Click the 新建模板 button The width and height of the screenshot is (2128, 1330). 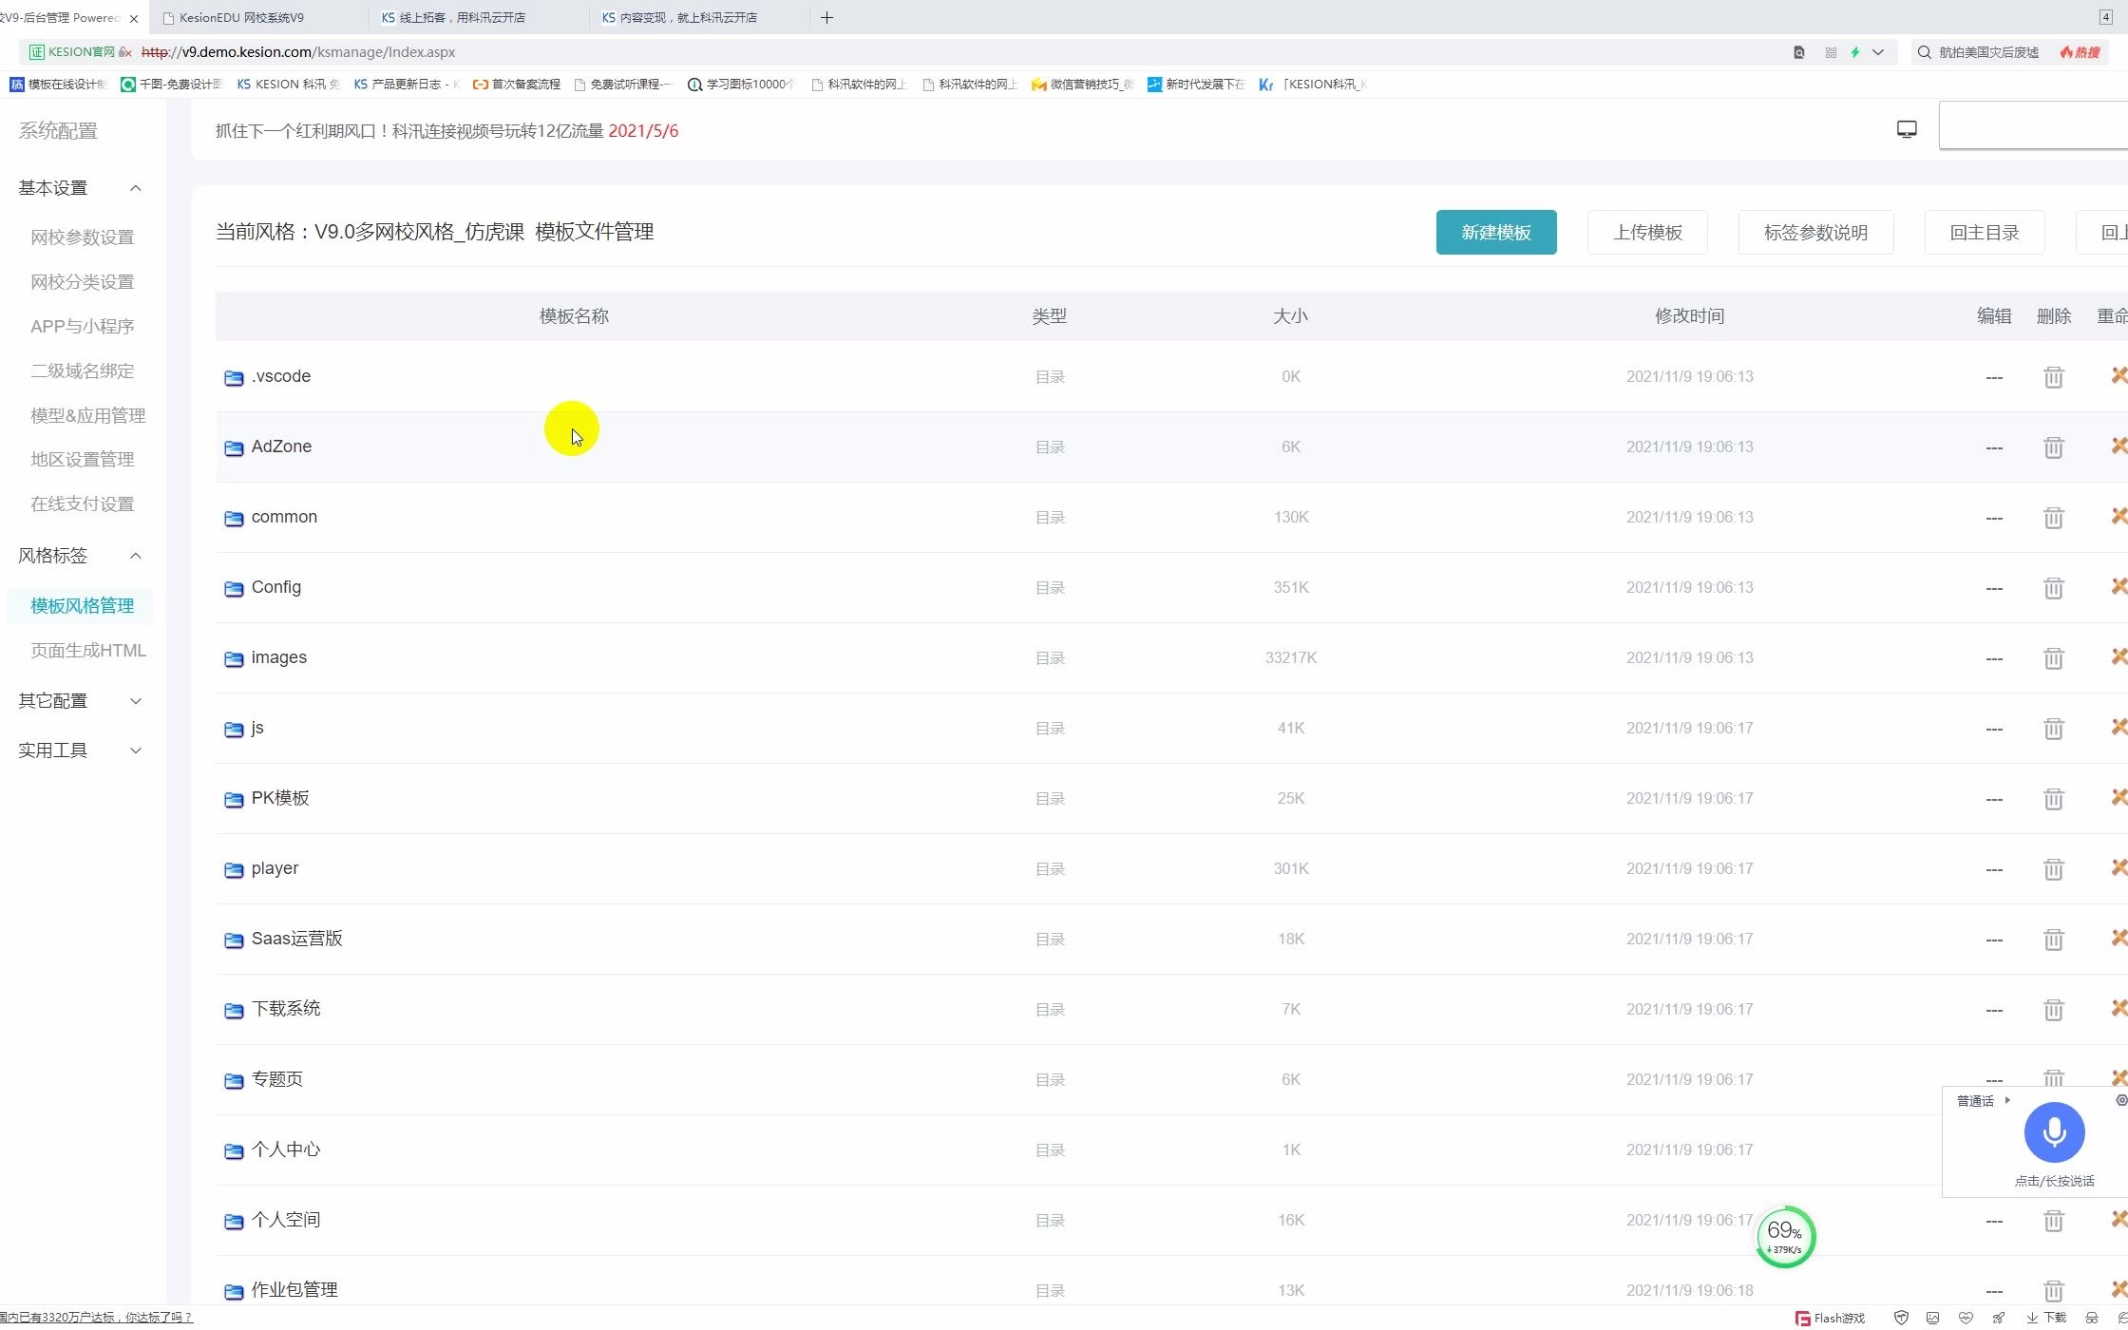tap(1496, 232)
